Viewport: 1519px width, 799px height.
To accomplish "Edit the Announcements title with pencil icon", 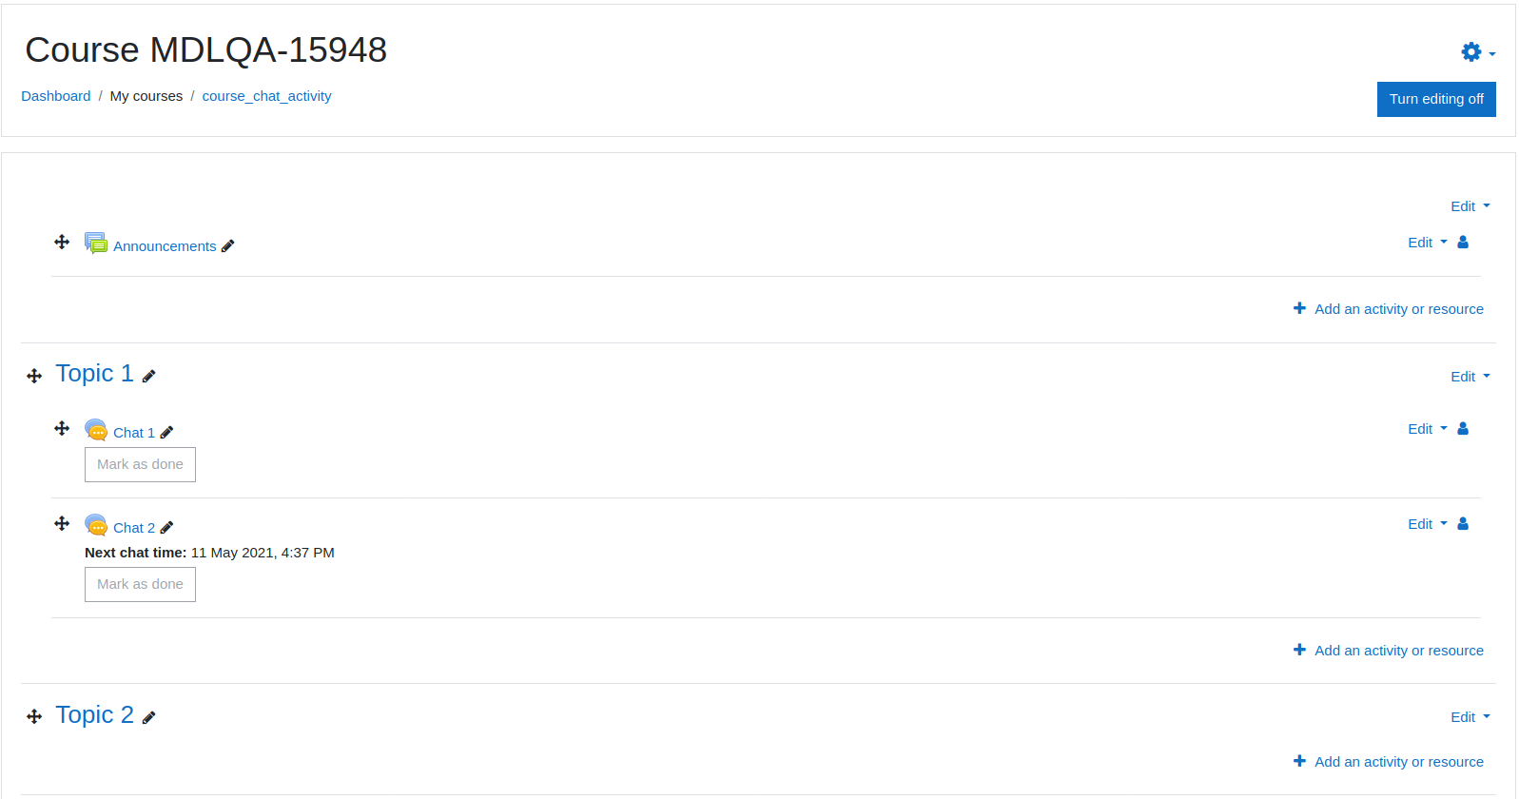I will pyautogui.click(x=227, y=246).
